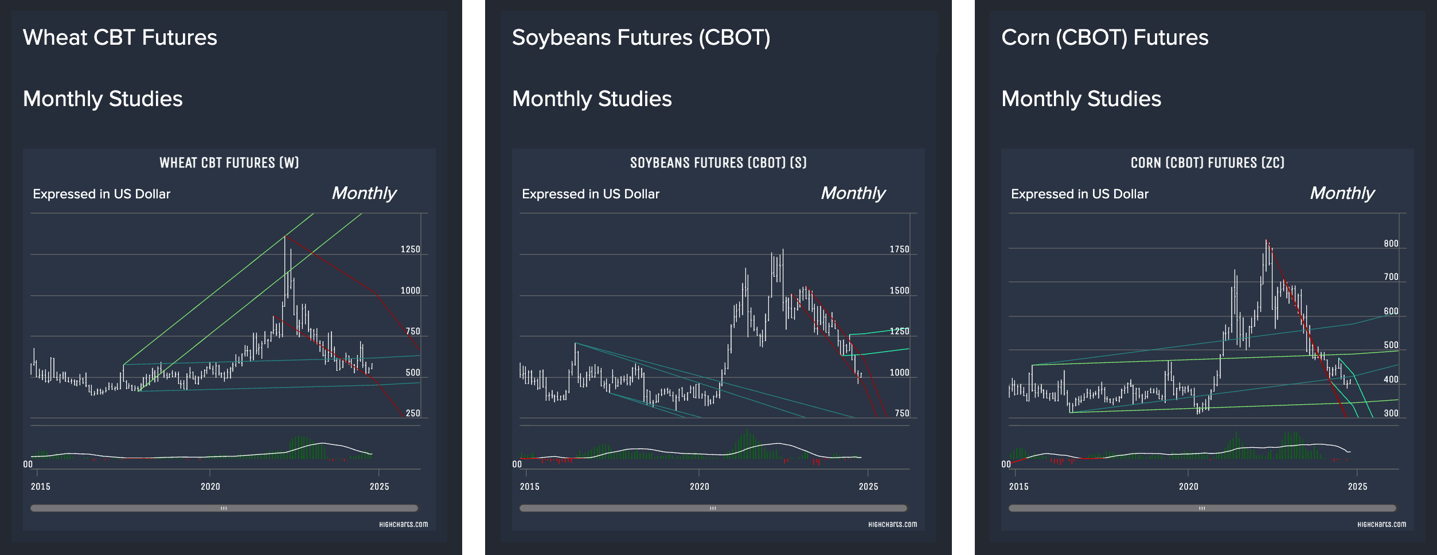Click the WHEAT CBT FUTURES (W) chart title
Screen dimensions: 1437x555
(x=229, y=163)
